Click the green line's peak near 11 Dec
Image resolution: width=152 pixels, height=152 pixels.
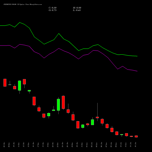click(x=20, y=22)
